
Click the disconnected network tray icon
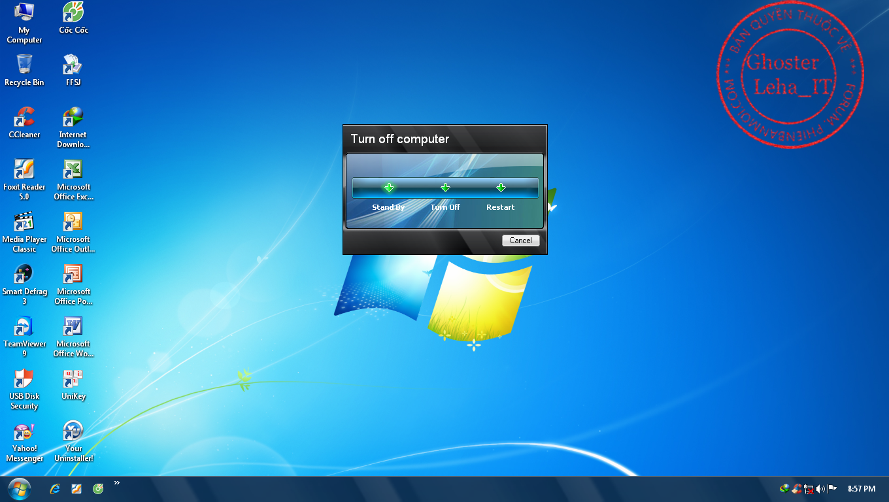click(x=809, y=488)
